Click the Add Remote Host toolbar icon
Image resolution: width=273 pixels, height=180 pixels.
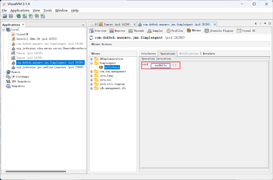19,16
